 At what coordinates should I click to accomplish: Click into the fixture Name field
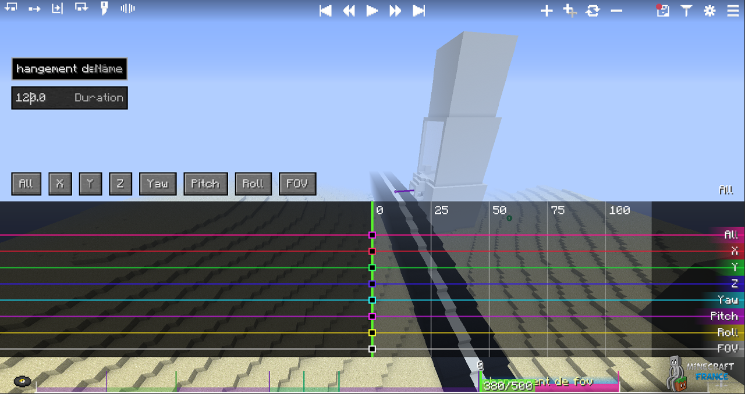click(x=69, y=69)
